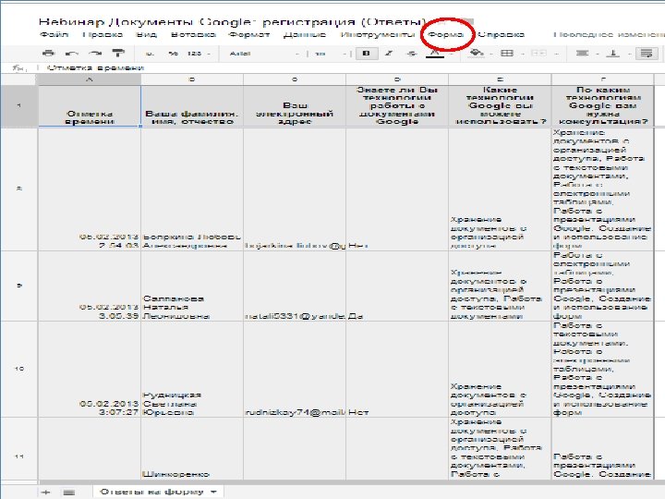Select row 9 header
The height and width of the screenshot is (499, 665).
tap(19, 286)
